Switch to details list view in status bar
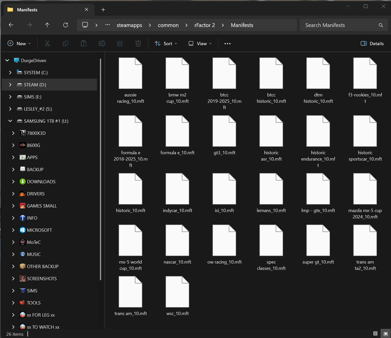391x338 pixels. [x=375, y=334]
